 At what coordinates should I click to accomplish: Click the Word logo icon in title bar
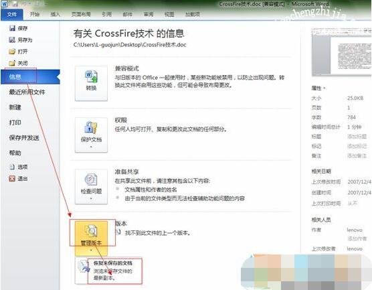pos(4,3)
